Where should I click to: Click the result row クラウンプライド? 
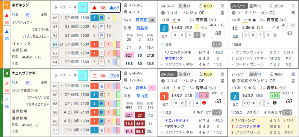coord(262,52)
